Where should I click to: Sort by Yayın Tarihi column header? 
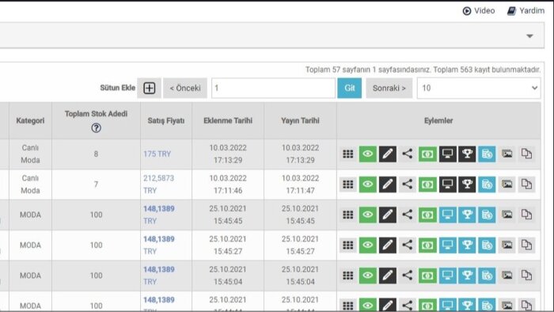point(300,121)
